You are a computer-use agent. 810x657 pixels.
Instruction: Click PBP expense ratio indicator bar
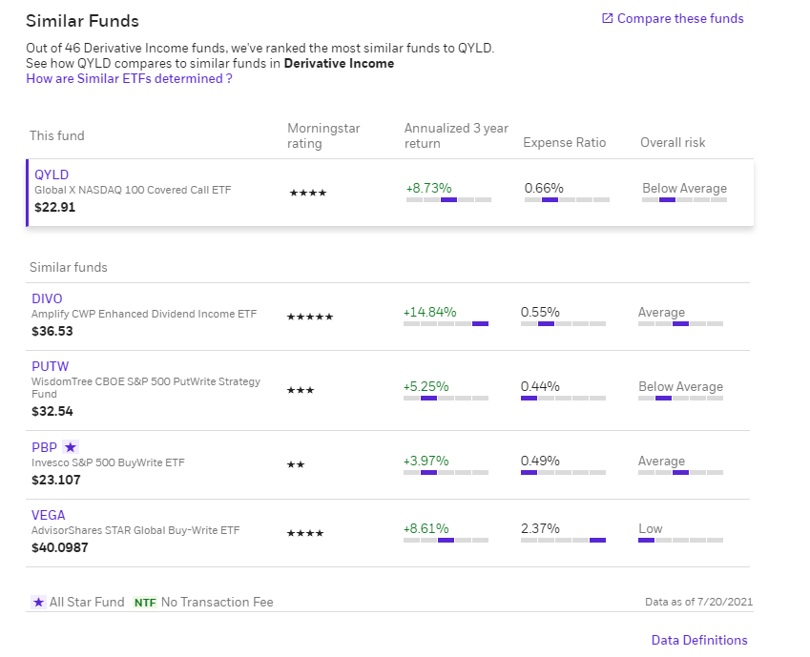pyautogui.click(x=563, y=473)
